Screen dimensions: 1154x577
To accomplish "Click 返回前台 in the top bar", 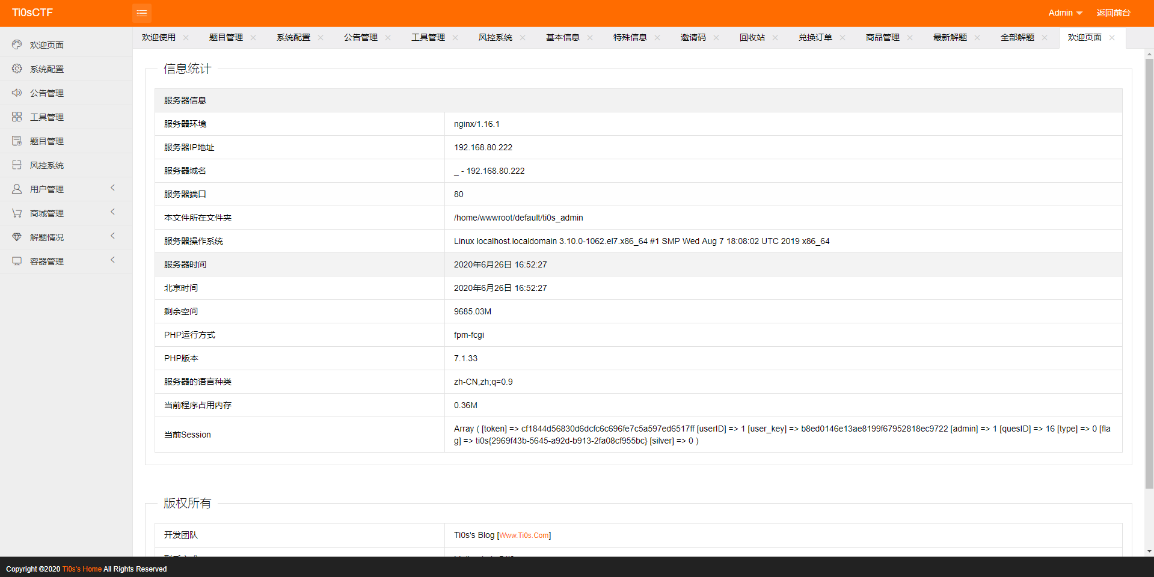I will [1113, 13].
